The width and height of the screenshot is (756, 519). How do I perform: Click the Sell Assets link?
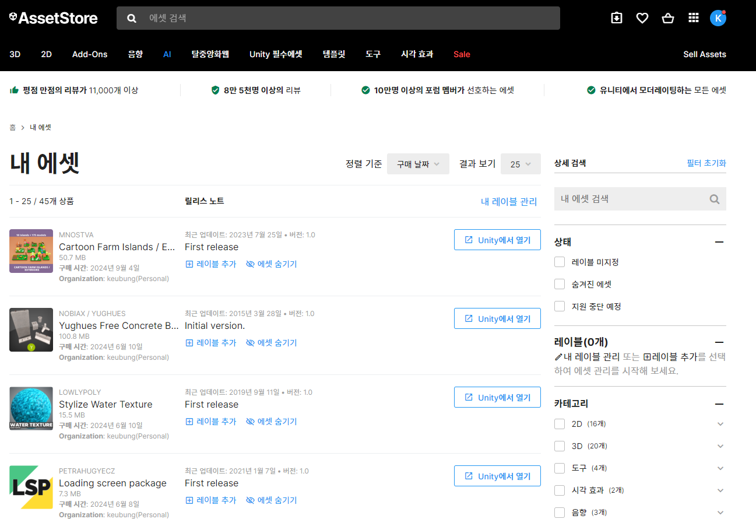705,54
